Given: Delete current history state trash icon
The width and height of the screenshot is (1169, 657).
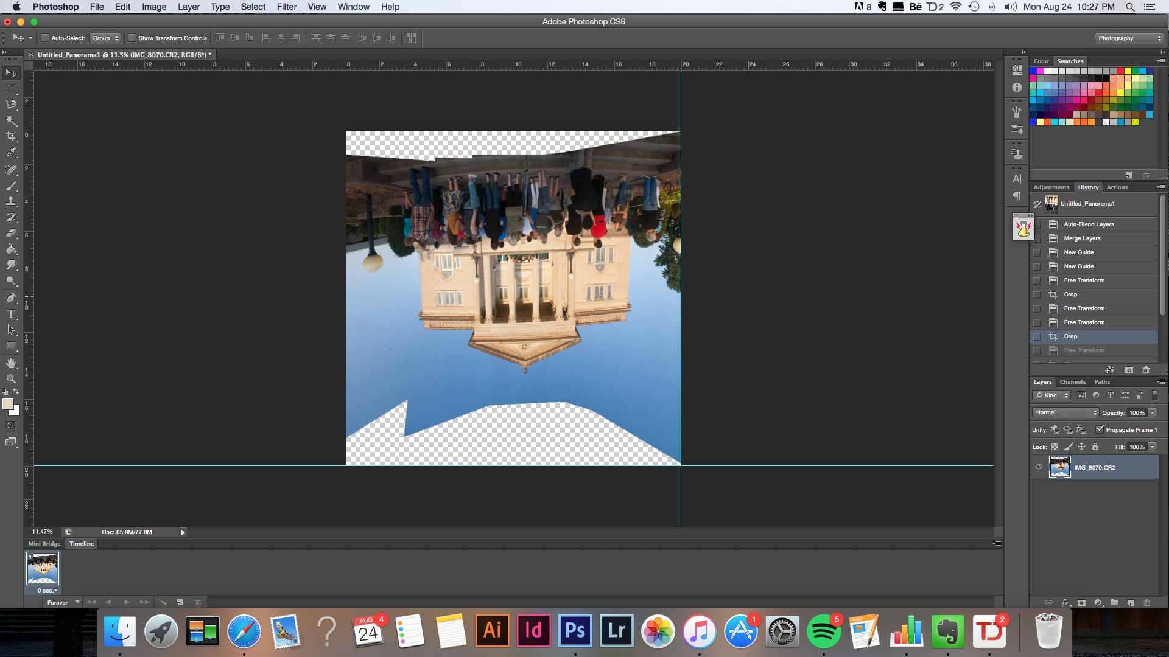Looking at the screenshot, I should (1146, 370).
